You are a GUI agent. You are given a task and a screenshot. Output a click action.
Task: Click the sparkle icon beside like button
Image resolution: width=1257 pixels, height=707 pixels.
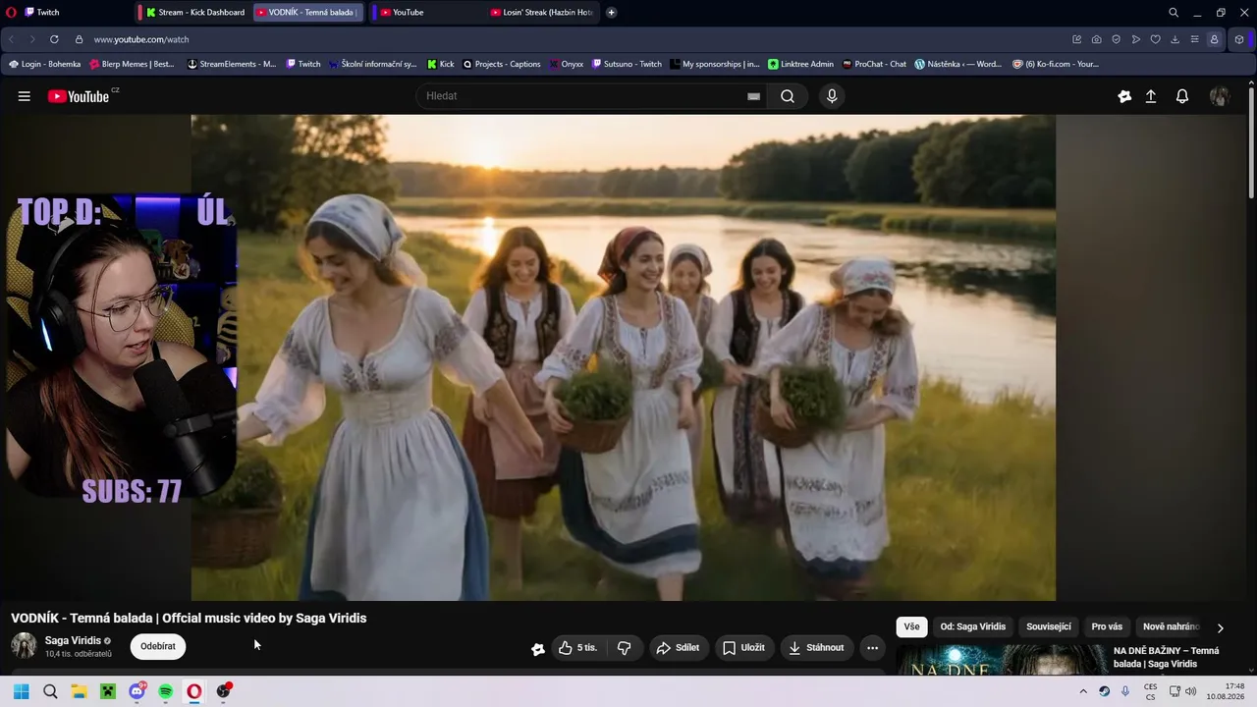[x=538, y=648]
